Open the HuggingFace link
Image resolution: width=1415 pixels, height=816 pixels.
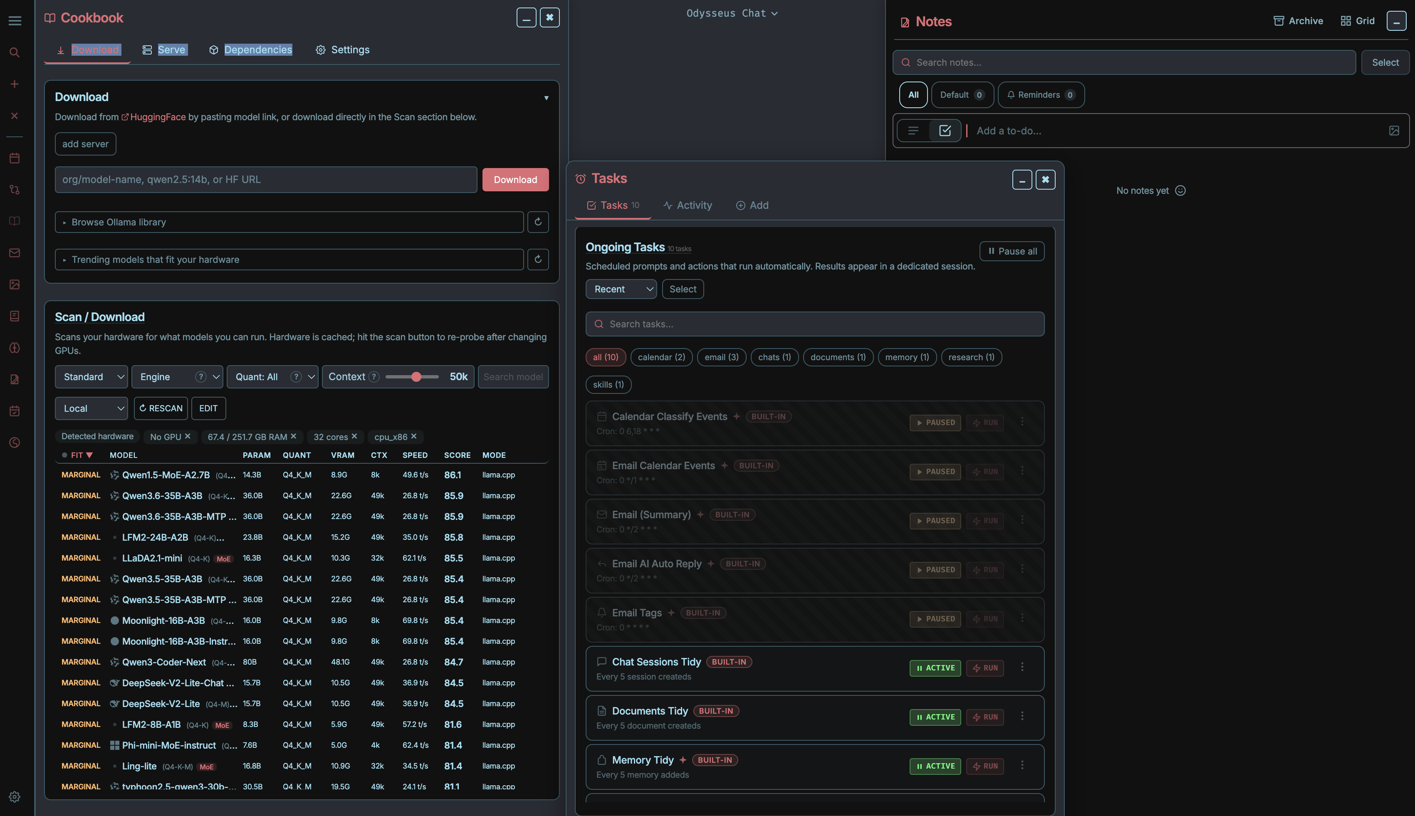click(x=153, y=117)
